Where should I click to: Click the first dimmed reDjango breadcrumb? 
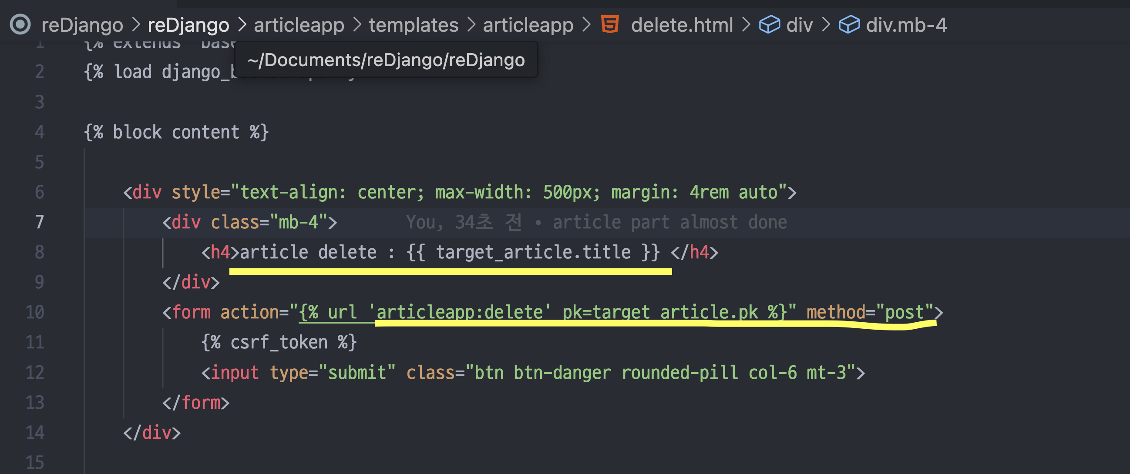[82, 25]
